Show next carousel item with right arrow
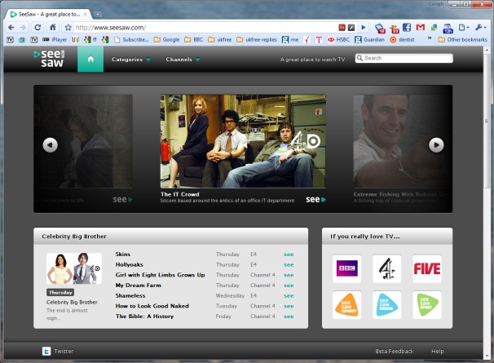494x363 pixels. (436, 145)
